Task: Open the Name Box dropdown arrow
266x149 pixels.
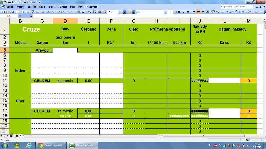Action: (x=20, y=16)
